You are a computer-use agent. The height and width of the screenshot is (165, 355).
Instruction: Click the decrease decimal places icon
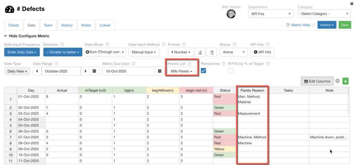(x=211, y=52)
